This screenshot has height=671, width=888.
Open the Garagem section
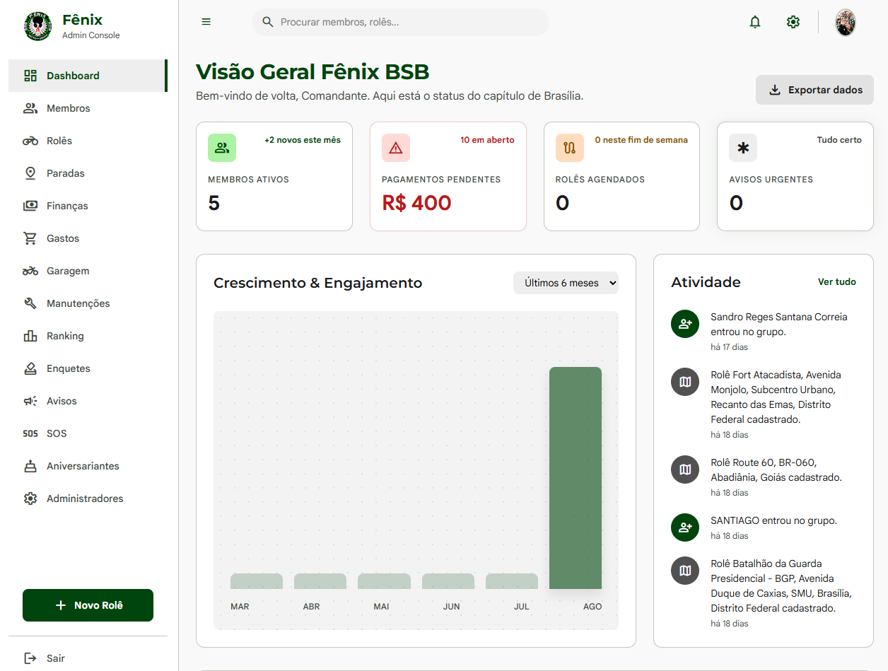[x=88, y=271]
